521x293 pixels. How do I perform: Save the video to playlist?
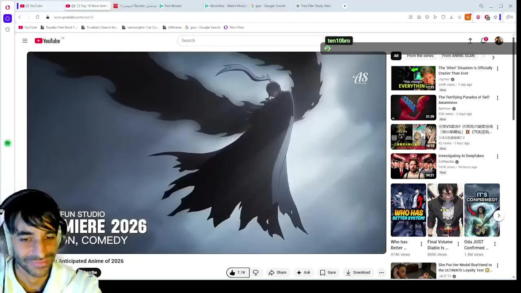coord(328,273)
